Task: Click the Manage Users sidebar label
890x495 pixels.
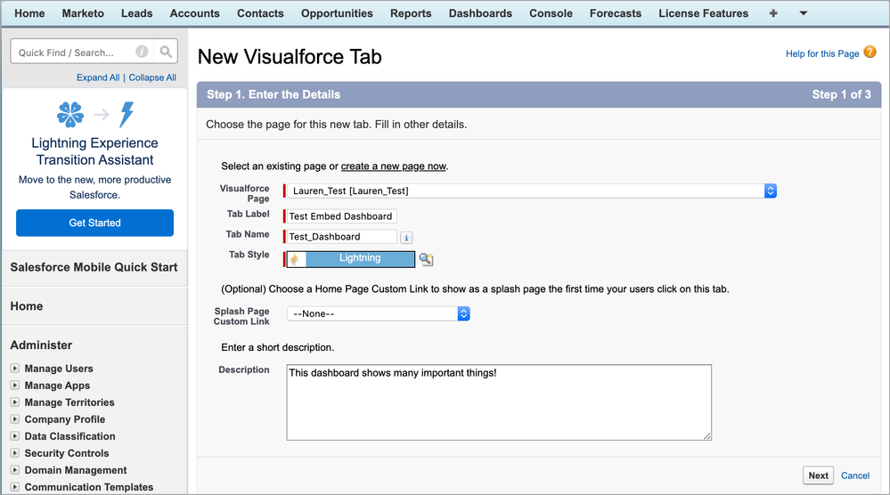Action: click(x=59, y=368)
